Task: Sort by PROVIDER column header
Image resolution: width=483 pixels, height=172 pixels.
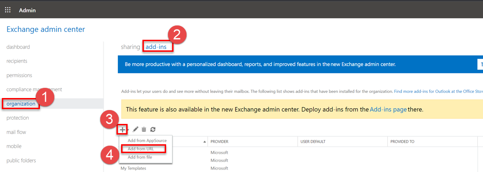Action: [219, 141]
